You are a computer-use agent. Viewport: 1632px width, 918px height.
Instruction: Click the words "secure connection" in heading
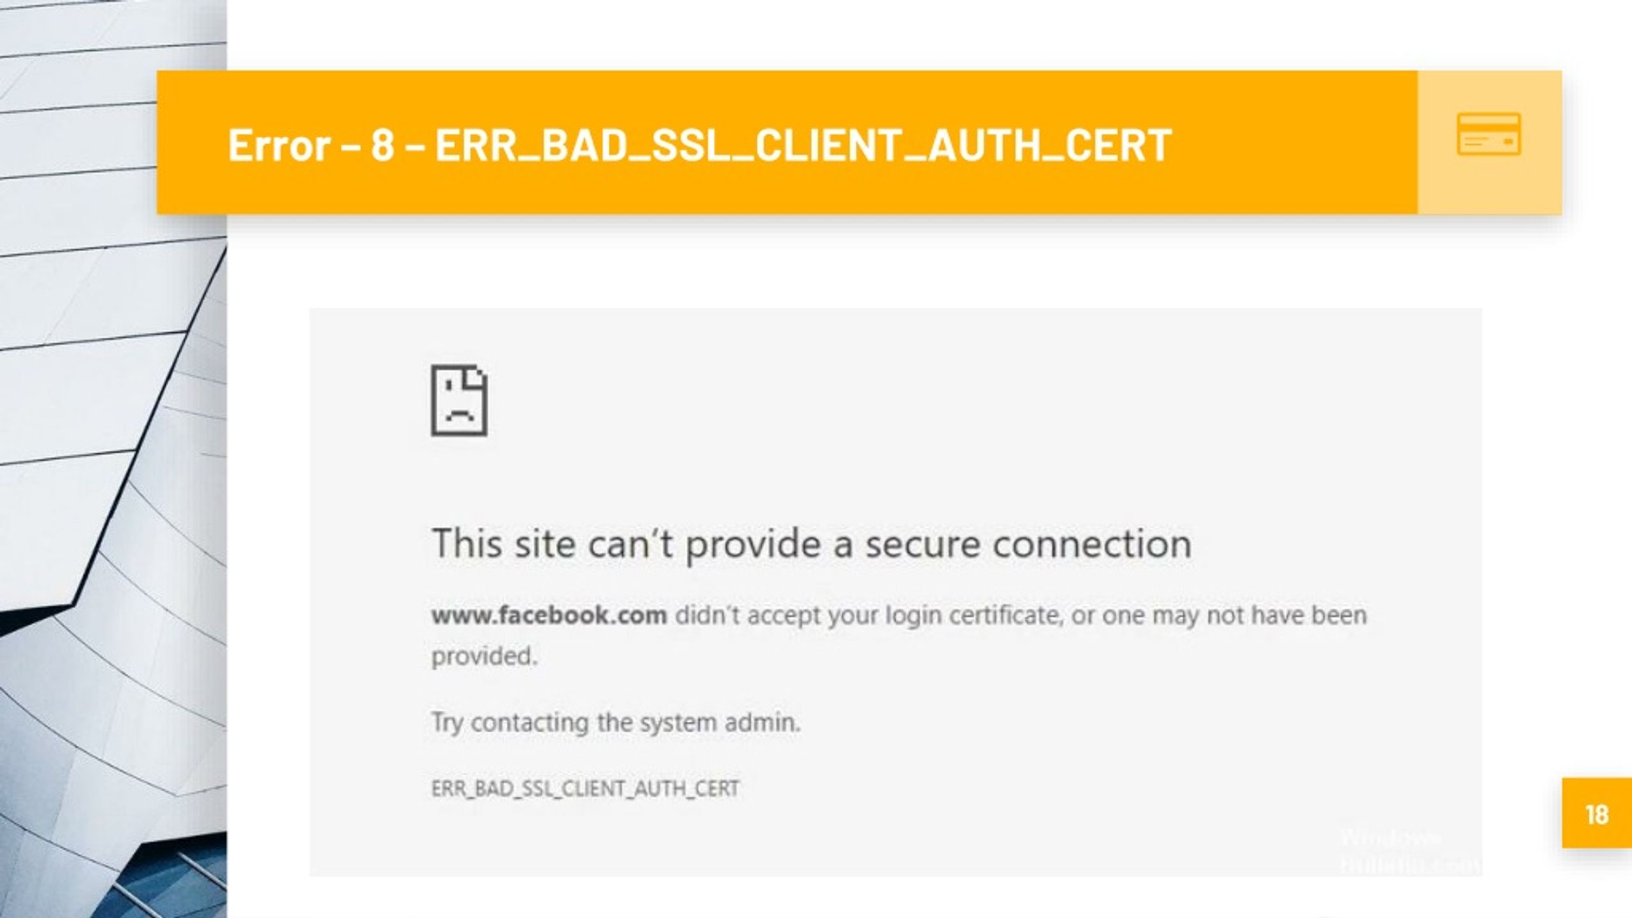pyautogui.click(x=1028, y=544)
